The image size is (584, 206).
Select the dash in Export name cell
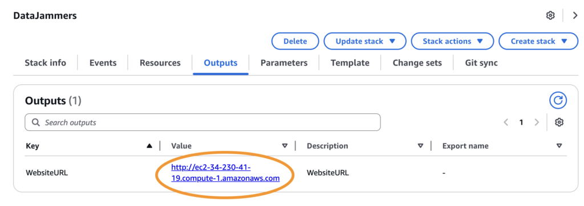coord(444,173)
